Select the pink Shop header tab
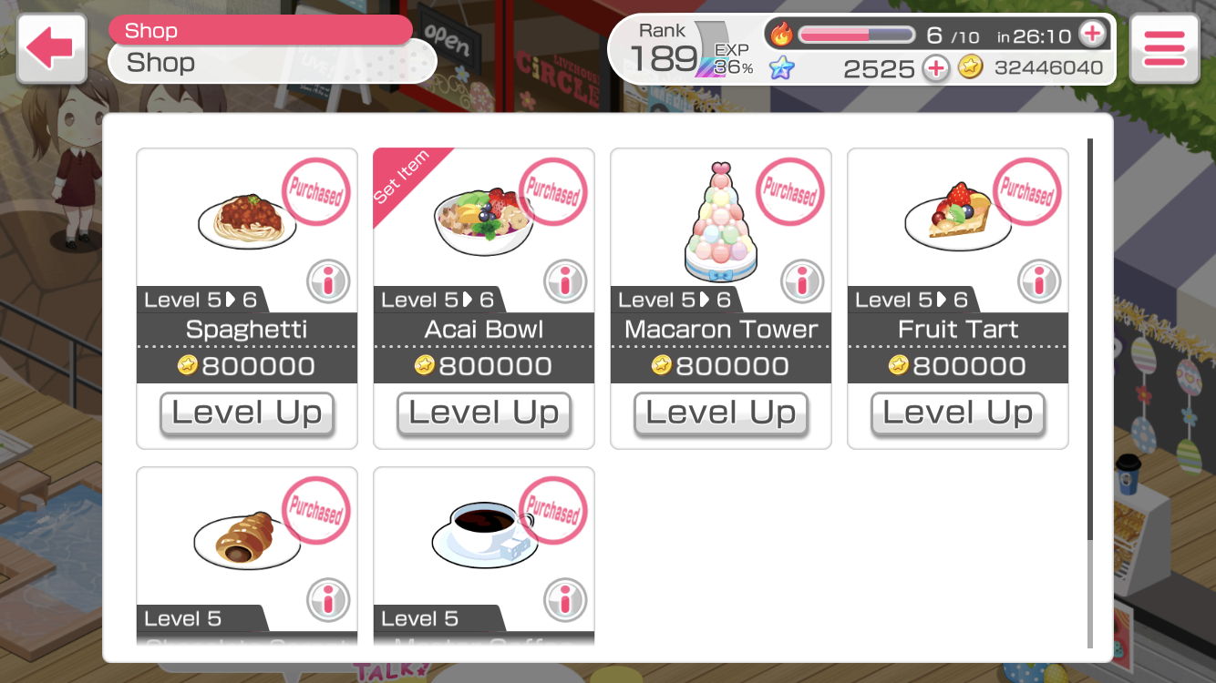The width and height of the screenshot is (1216, 683). (x=261, y=30)
